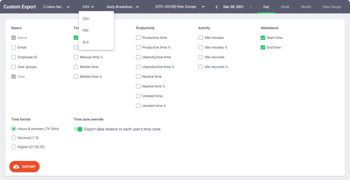The width and height of the screenshot is (350, 180).
Task: Tick the Idle minutes checkbox
Action: tap(201, 38)
